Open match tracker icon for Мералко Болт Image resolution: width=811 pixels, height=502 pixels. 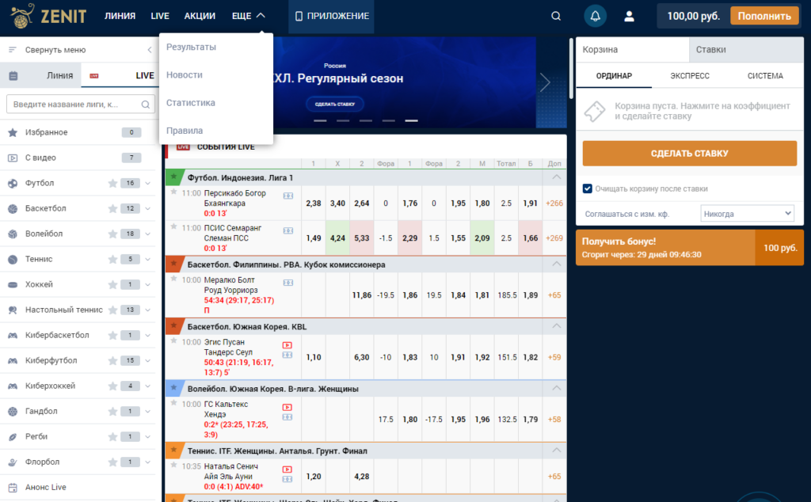[x=288, y=283]
